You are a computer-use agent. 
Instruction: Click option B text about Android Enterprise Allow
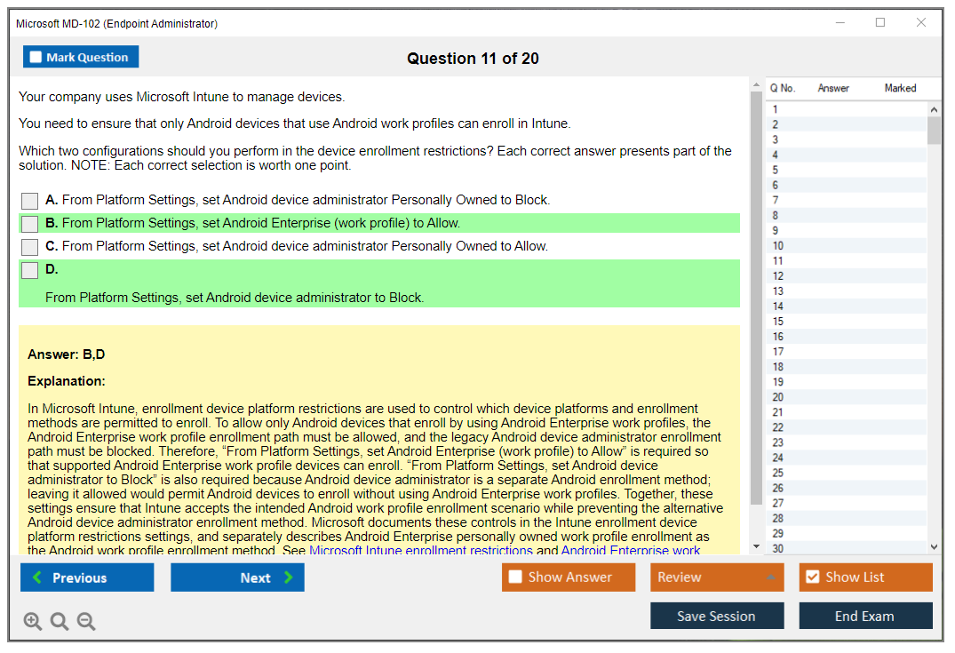pyautogui.click(x=260, y=223)
